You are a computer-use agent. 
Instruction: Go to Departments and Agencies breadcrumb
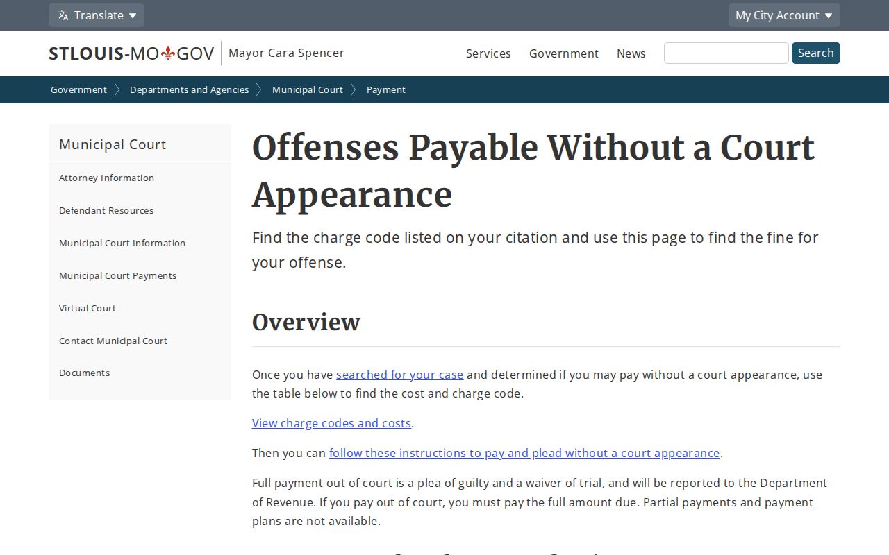click(x=189, y=89)
